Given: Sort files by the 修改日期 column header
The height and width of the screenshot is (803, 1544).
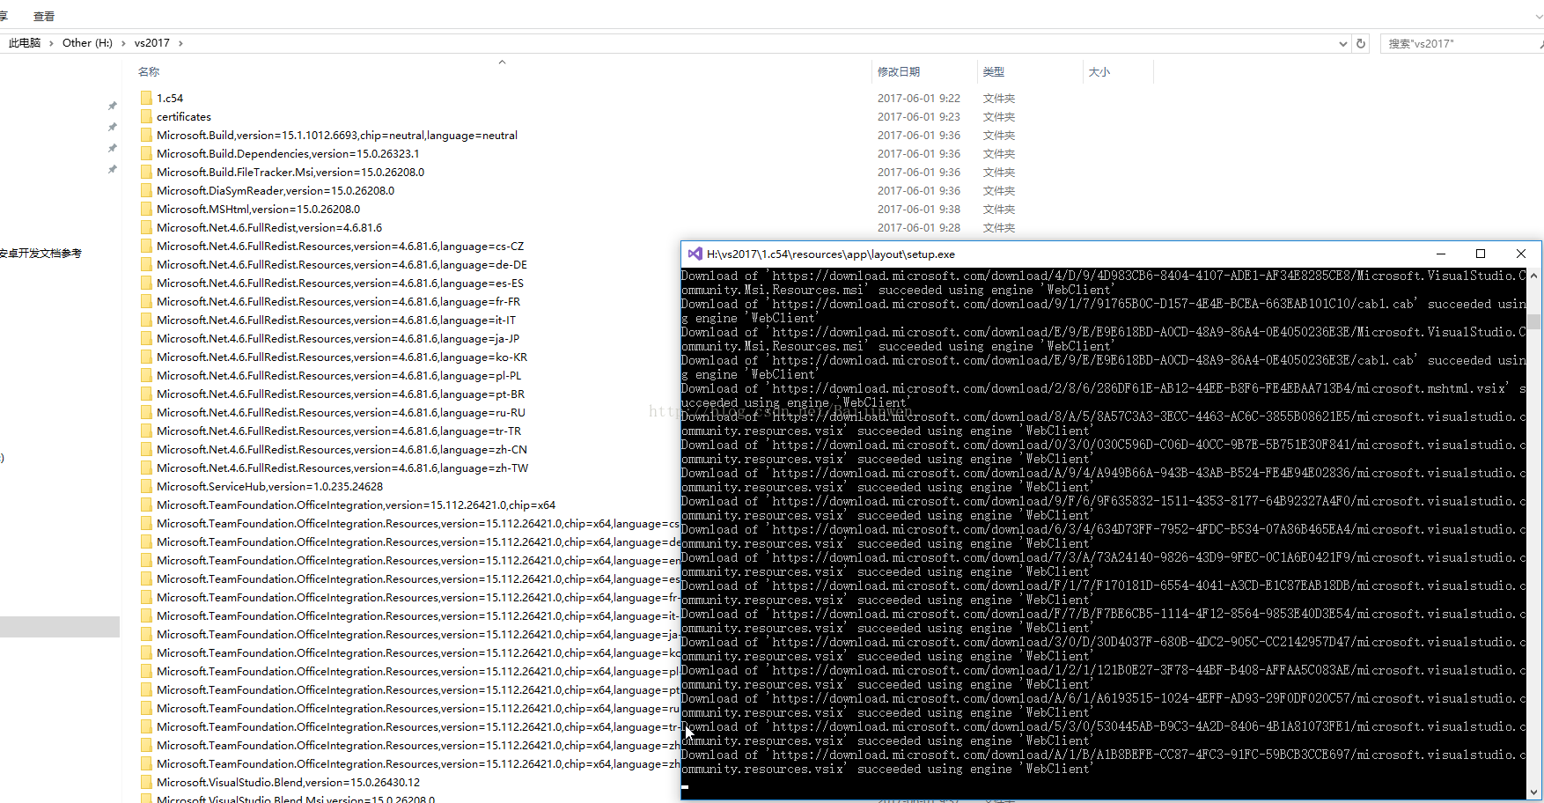Looking at the screenshot, I should pos(899,71).
